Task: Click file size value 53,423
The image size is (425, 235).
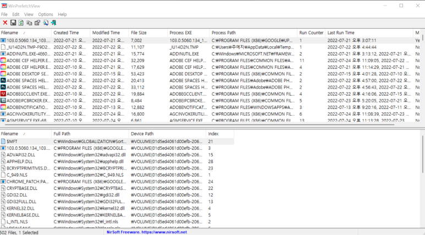Action: pyautogui.click(x=137, y=74)
